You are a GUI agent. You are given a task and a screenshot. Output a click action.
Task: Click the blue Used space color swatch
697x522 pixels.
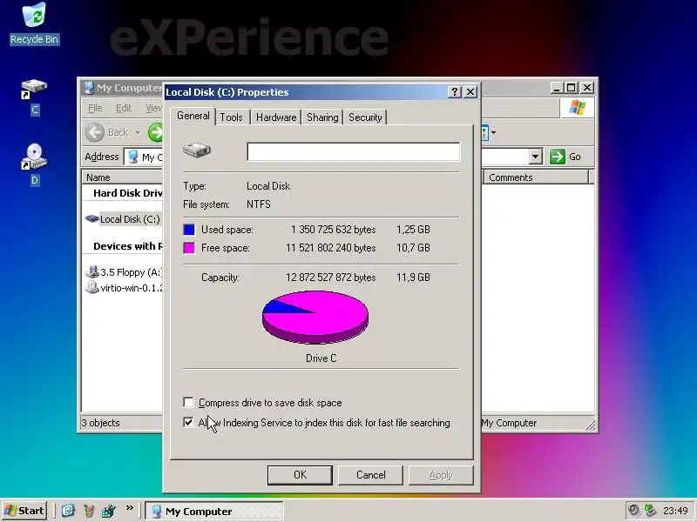189,230
